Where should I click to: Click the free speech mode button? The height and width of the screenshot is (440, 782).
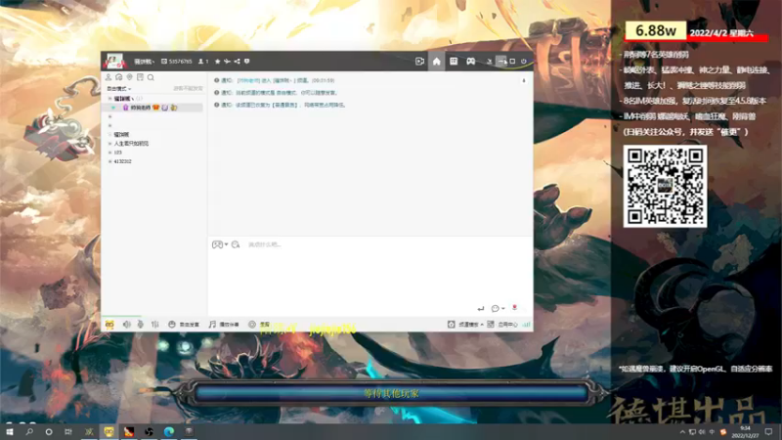coord(184,325)
